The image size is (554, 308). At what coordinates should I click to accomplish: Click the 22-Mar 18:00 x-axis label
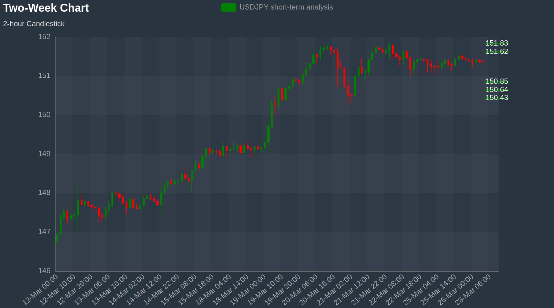pyautogui.click(x=404, y=290)
